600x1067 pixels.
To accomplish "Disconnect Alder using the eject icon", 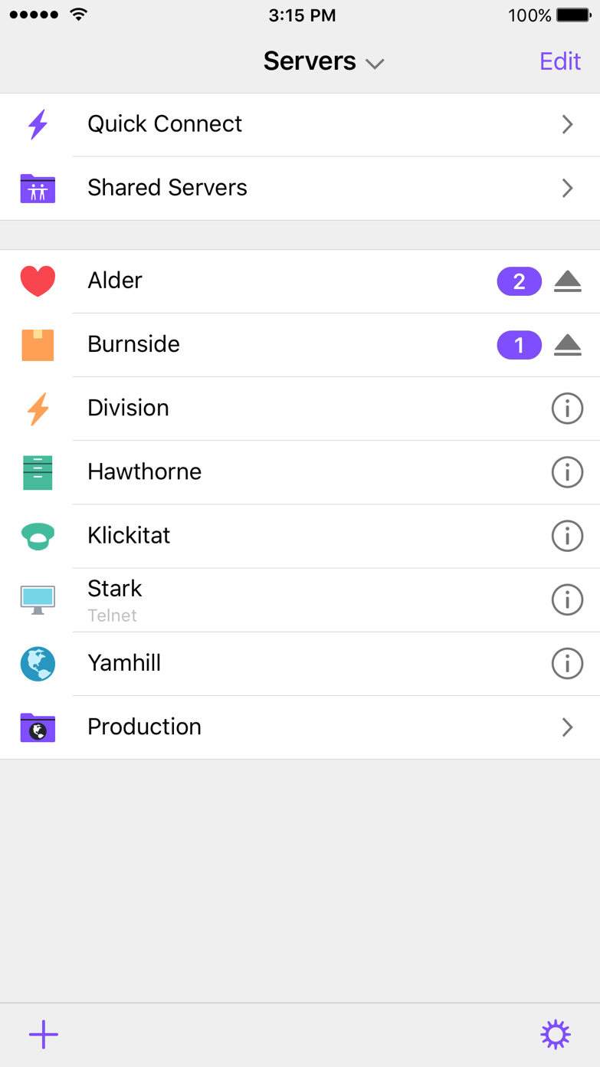I will (567, 281).
